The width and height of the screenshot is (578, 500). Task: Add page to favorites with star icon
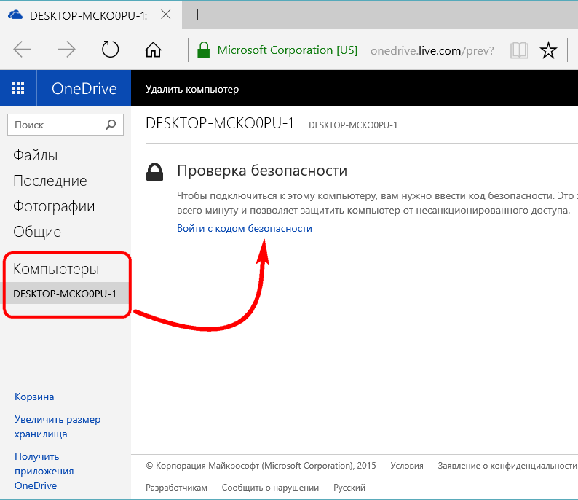pyautogui.click(x=548, y=50)
